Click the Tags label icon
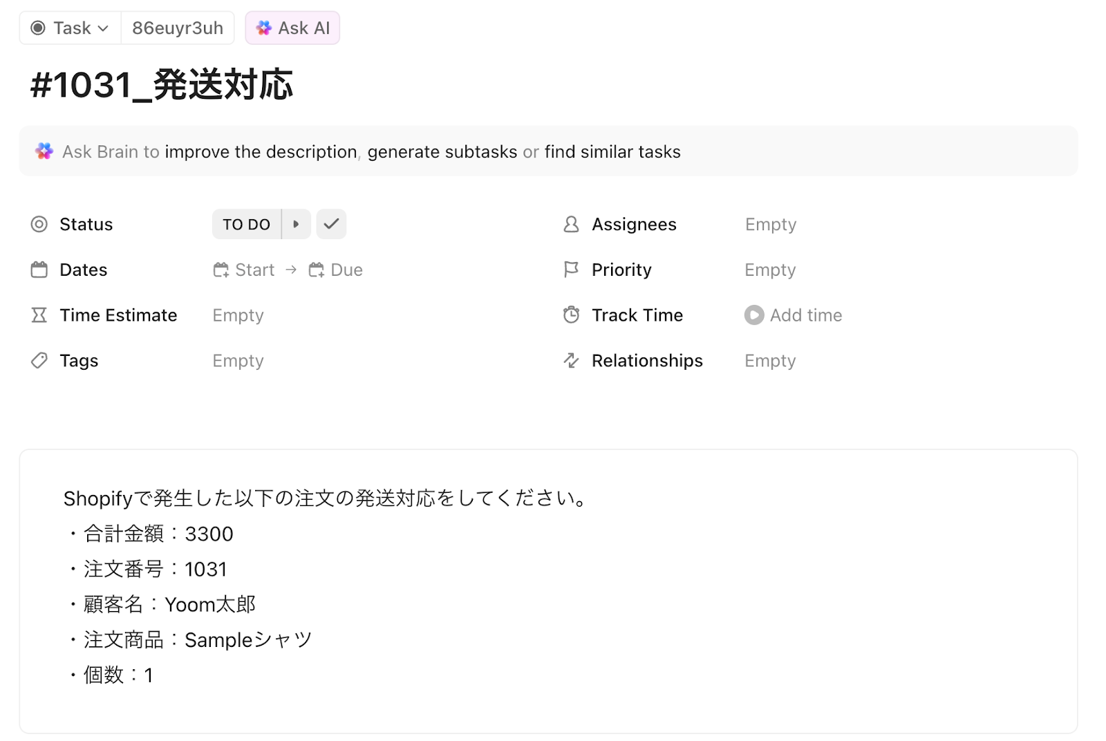The width and height of the screenshot is (1106, 741). click(39, 361)
